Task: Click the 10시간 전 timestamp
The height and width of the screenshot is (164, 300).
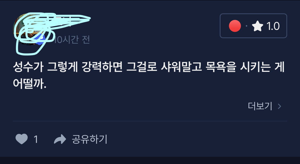Action: pos(72,40)
